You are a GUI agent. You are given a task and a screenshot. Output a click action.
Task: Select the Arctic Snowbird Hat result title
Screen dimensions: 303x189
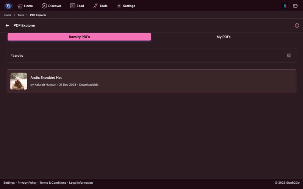click(46, 77)
